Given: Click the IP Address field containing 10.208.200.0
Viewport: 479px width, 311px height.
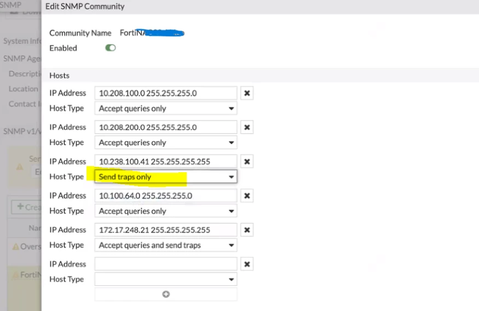Looking at the screenshot, I should (x=166, y=127).
